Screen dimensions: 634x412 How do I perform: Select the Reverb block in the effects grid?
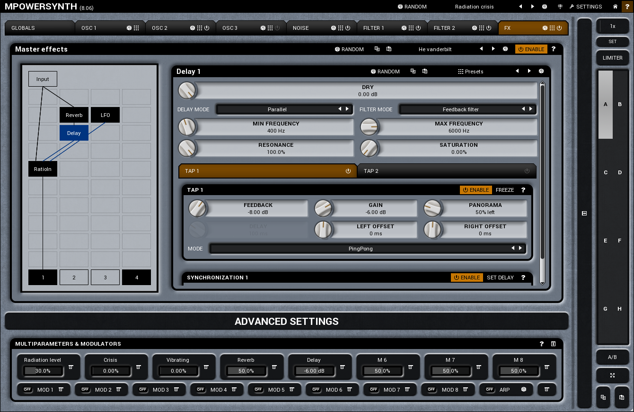tap(74, 115)
